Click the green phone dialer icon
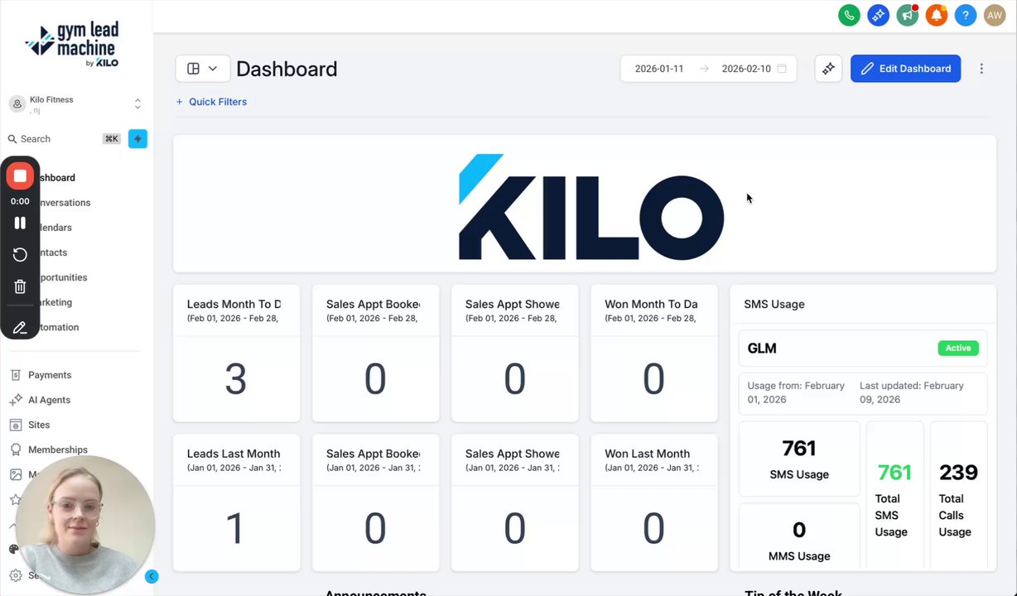This screenshot has height=596, width=1017. (x=849, y=15)
